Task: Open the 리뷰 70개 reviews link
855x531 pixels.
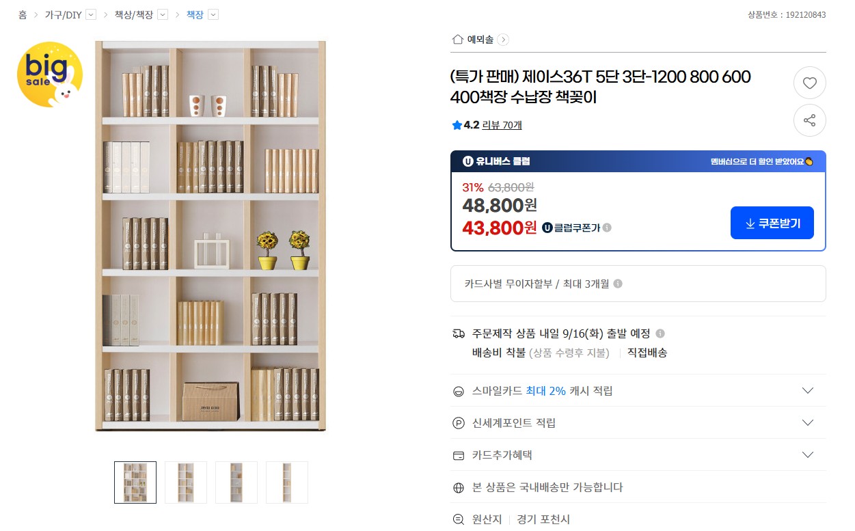Action: (x=502, y=125)
